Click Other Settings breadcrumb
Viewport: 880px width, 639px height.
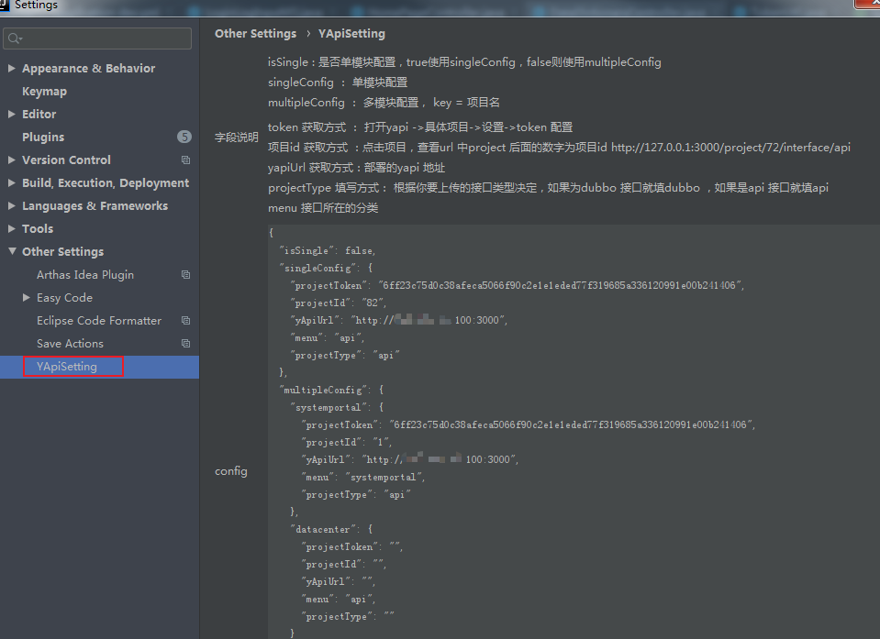(255, 34)
